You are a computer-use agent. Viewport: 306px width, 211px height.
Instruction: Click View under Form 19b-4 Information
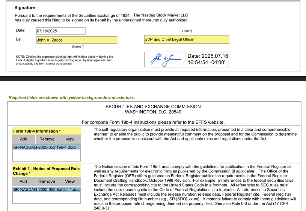70,139
